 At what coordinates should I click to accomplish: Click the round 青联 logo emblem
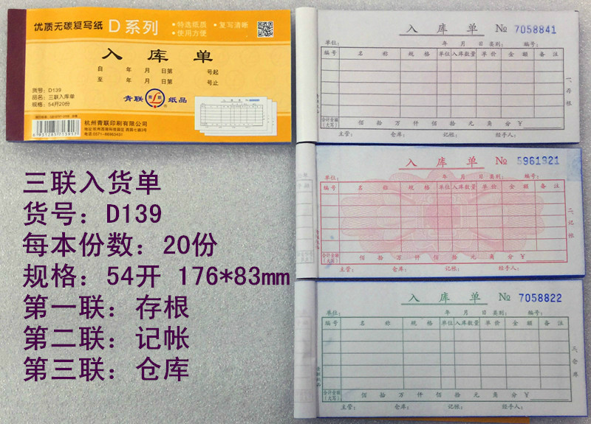pyautogui.click(x=155, y=99)
